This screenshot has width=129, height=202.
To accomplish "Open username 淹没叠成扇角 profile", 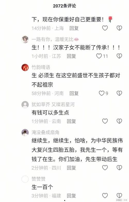I will (x=45, y=132).
